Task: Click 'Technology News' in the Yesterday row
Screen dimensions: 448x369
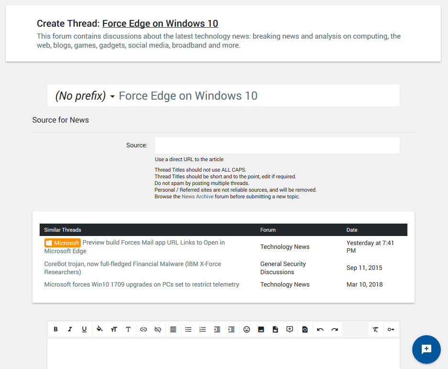Action: [x=285, y=246]
